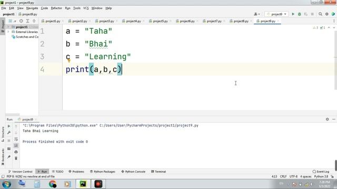Open the Python Console tool window
This screenshot has height=189, width=337.
pos(133,172)
